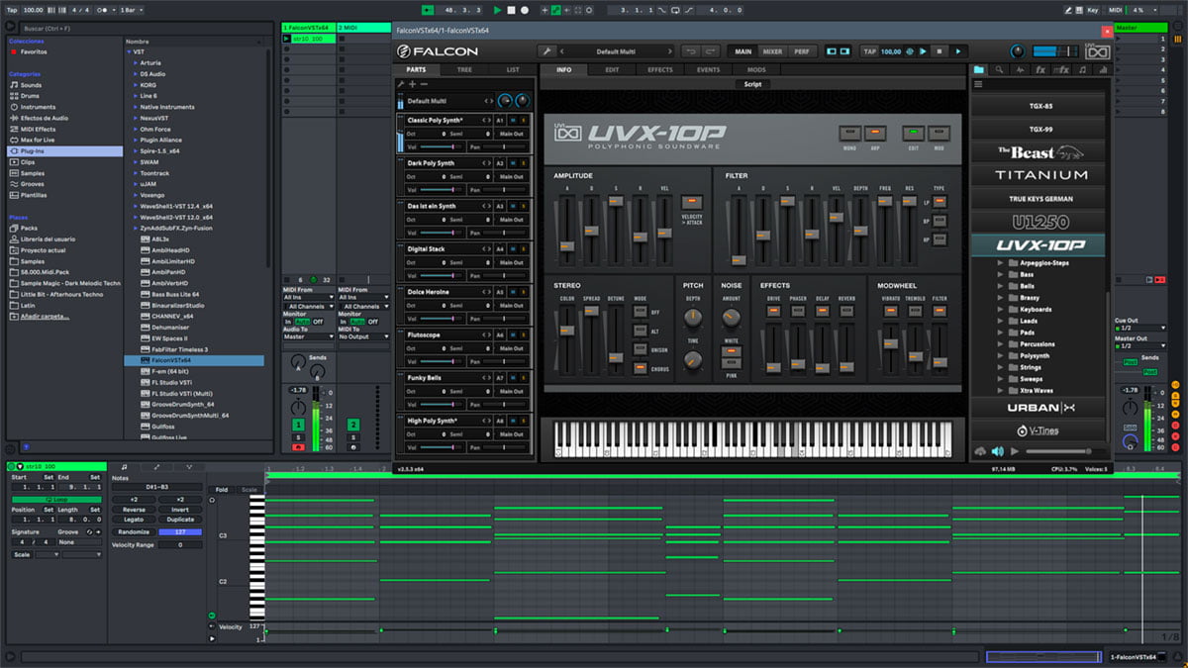The height and width of the screenshot is (668, 1188).
Task: Click the minus icon in Falcon parts toolbar
Action: [x=425, y=85]
